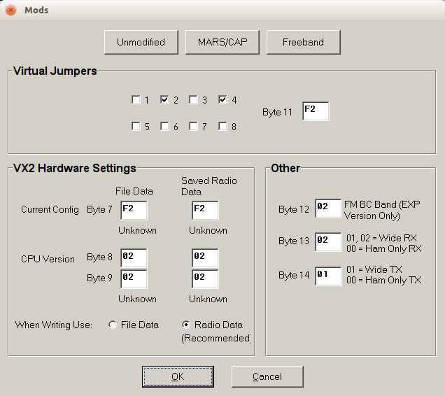445x396 pixels.
Task: Edit Byte 8 File Data field
Action: [x=134, y=257]
